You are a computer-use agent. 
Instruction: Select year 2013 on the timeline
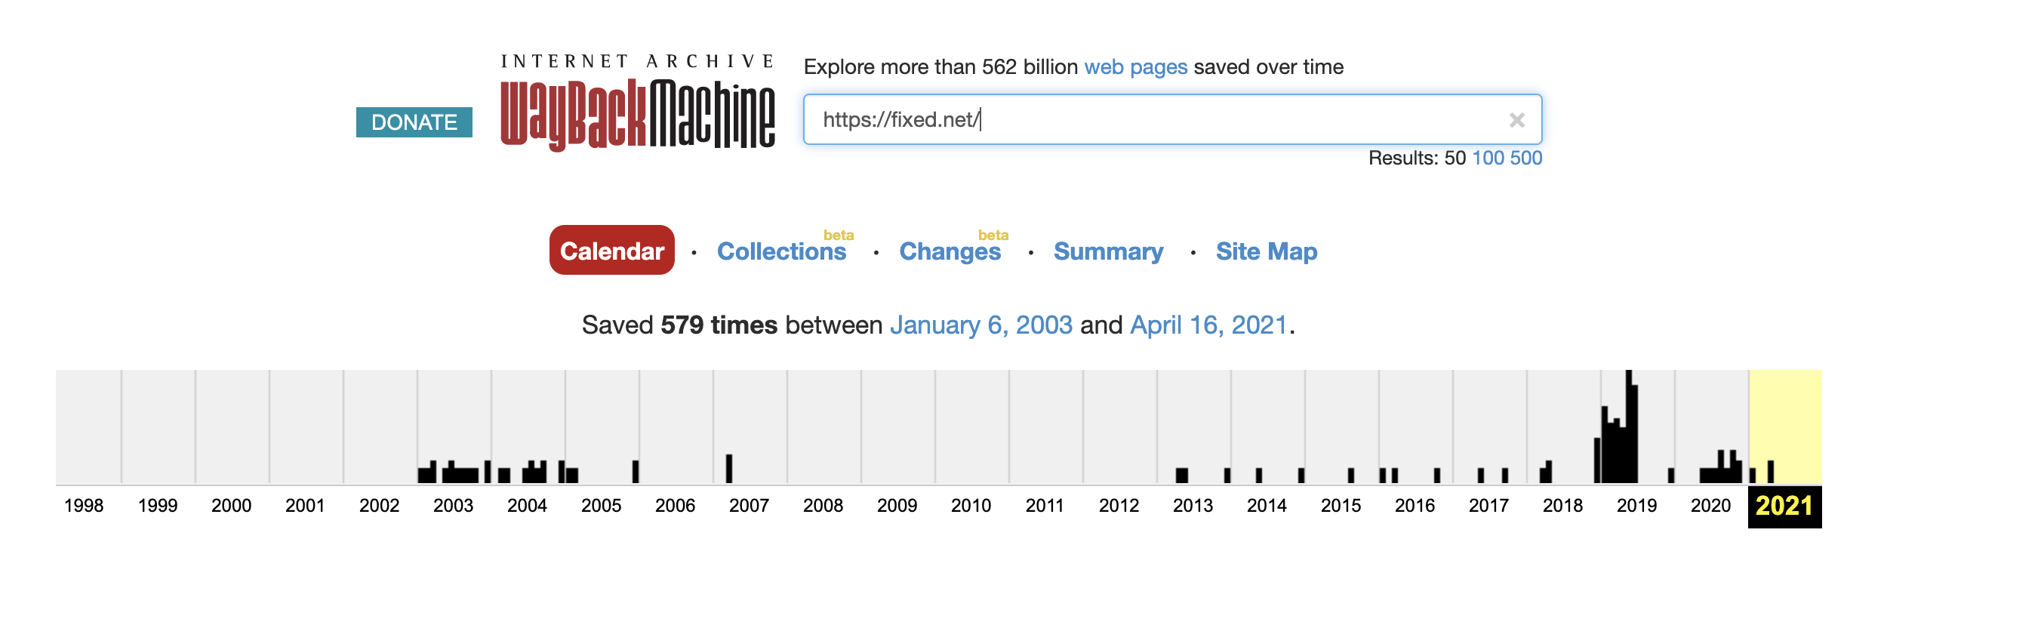[x=1193, y=505]
